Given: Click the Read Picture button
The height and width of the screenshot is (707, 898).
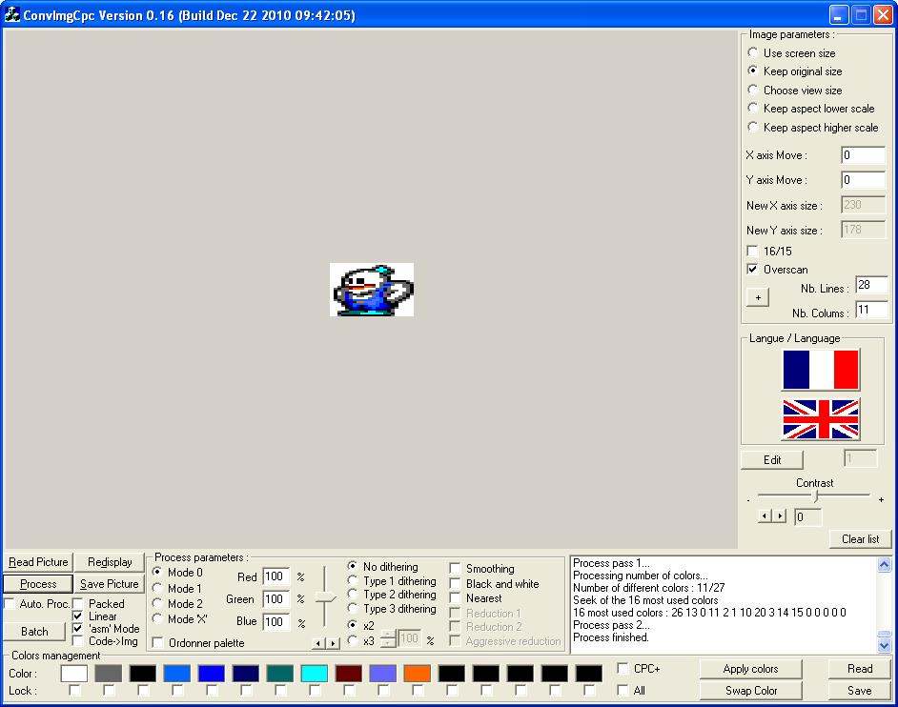Looking at the screenshot, I should coord(38,562).
